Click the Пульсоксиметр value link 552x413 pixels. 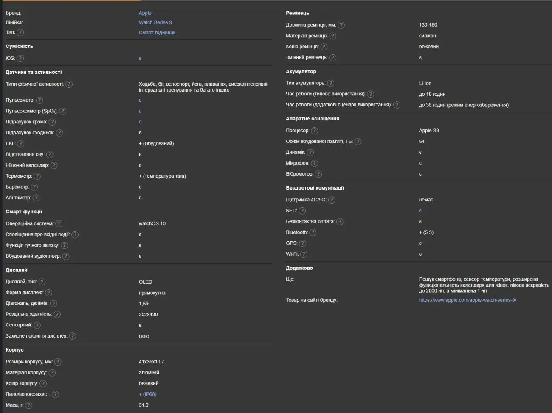coord(140,111)
